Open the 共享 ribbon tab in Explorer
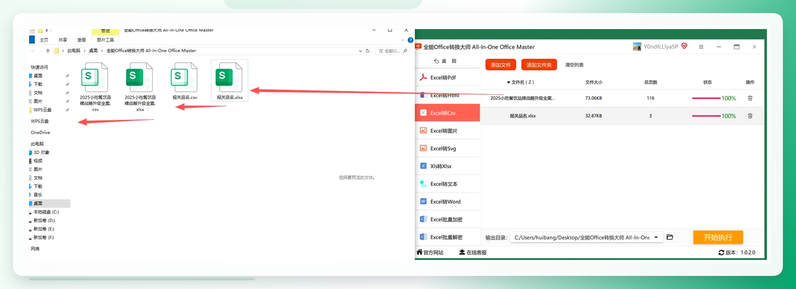The width and height of the screenshot is (796, 289). coord(63,40)
